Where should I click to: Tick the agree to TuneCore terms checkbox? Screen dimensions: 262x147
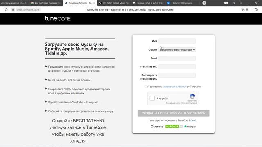146,87
